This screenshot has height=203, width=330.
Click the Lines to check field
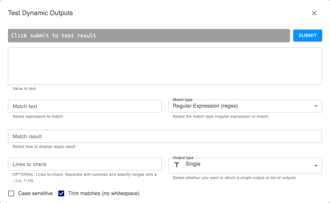pos(85,164)
